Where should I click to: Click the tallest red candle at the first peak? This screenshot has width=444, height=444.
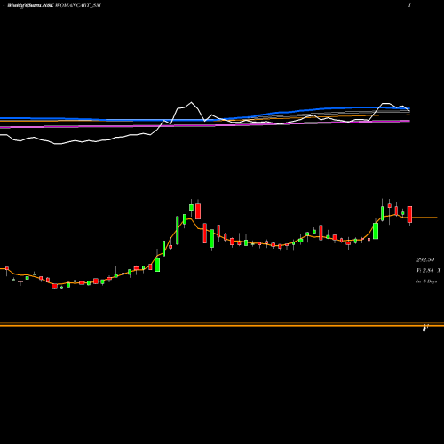click(198, 211)
